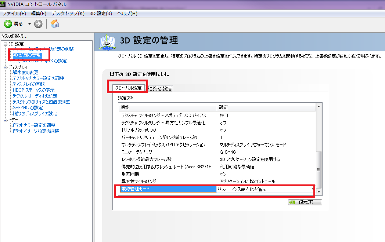385x242 pixels.
Task: Open ビデオ カラー設定の調整
Action: [x=34, y=125]
